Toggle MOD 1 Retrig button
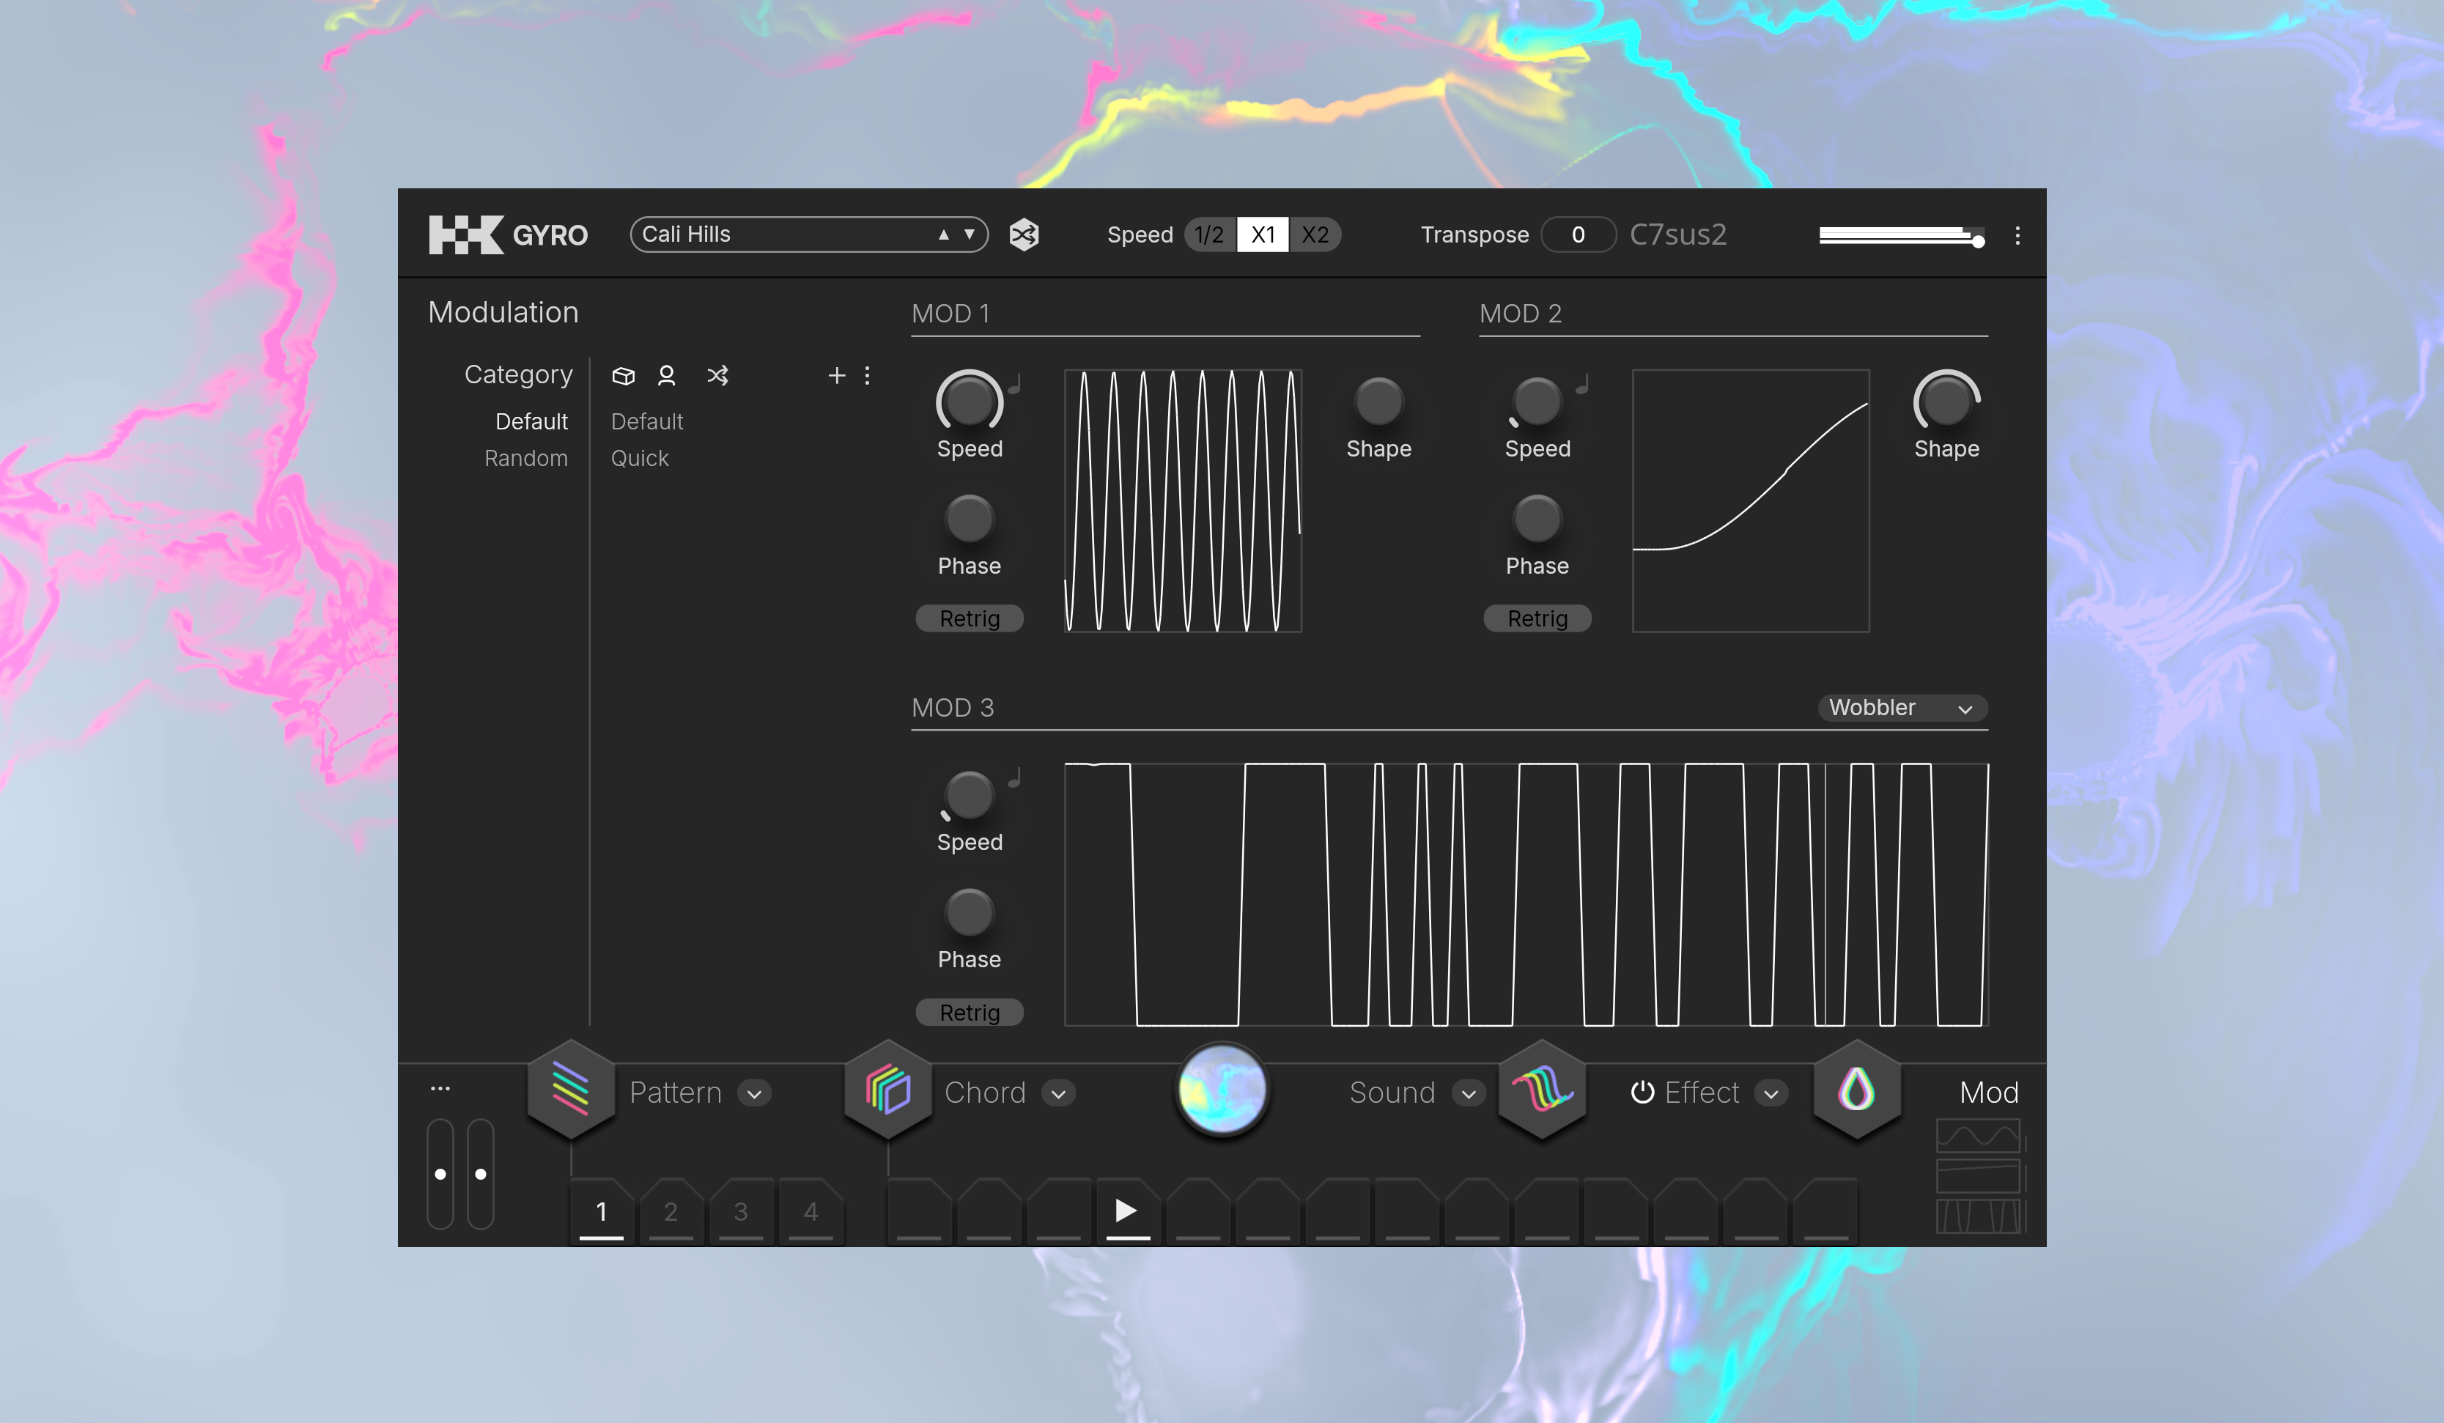This screenshot has width=2444, height=1423. (969, 619)
